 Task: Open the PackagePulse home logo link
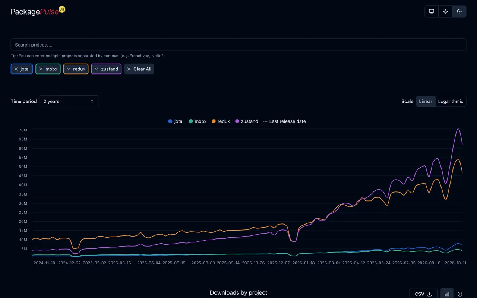[x=38, y=11]
